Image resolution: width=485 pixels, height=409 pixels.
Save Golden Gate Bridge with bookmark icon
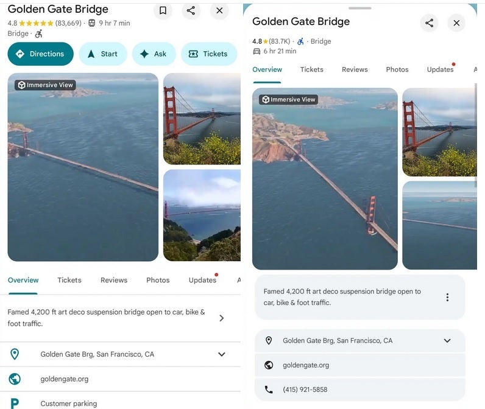(163, 10)
